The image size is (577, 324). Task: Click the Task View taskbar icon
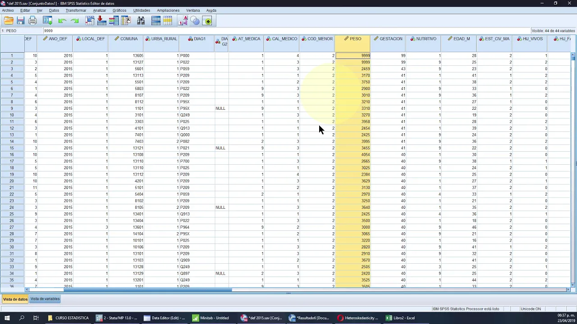pyautogui.click(x=36, y=318)
